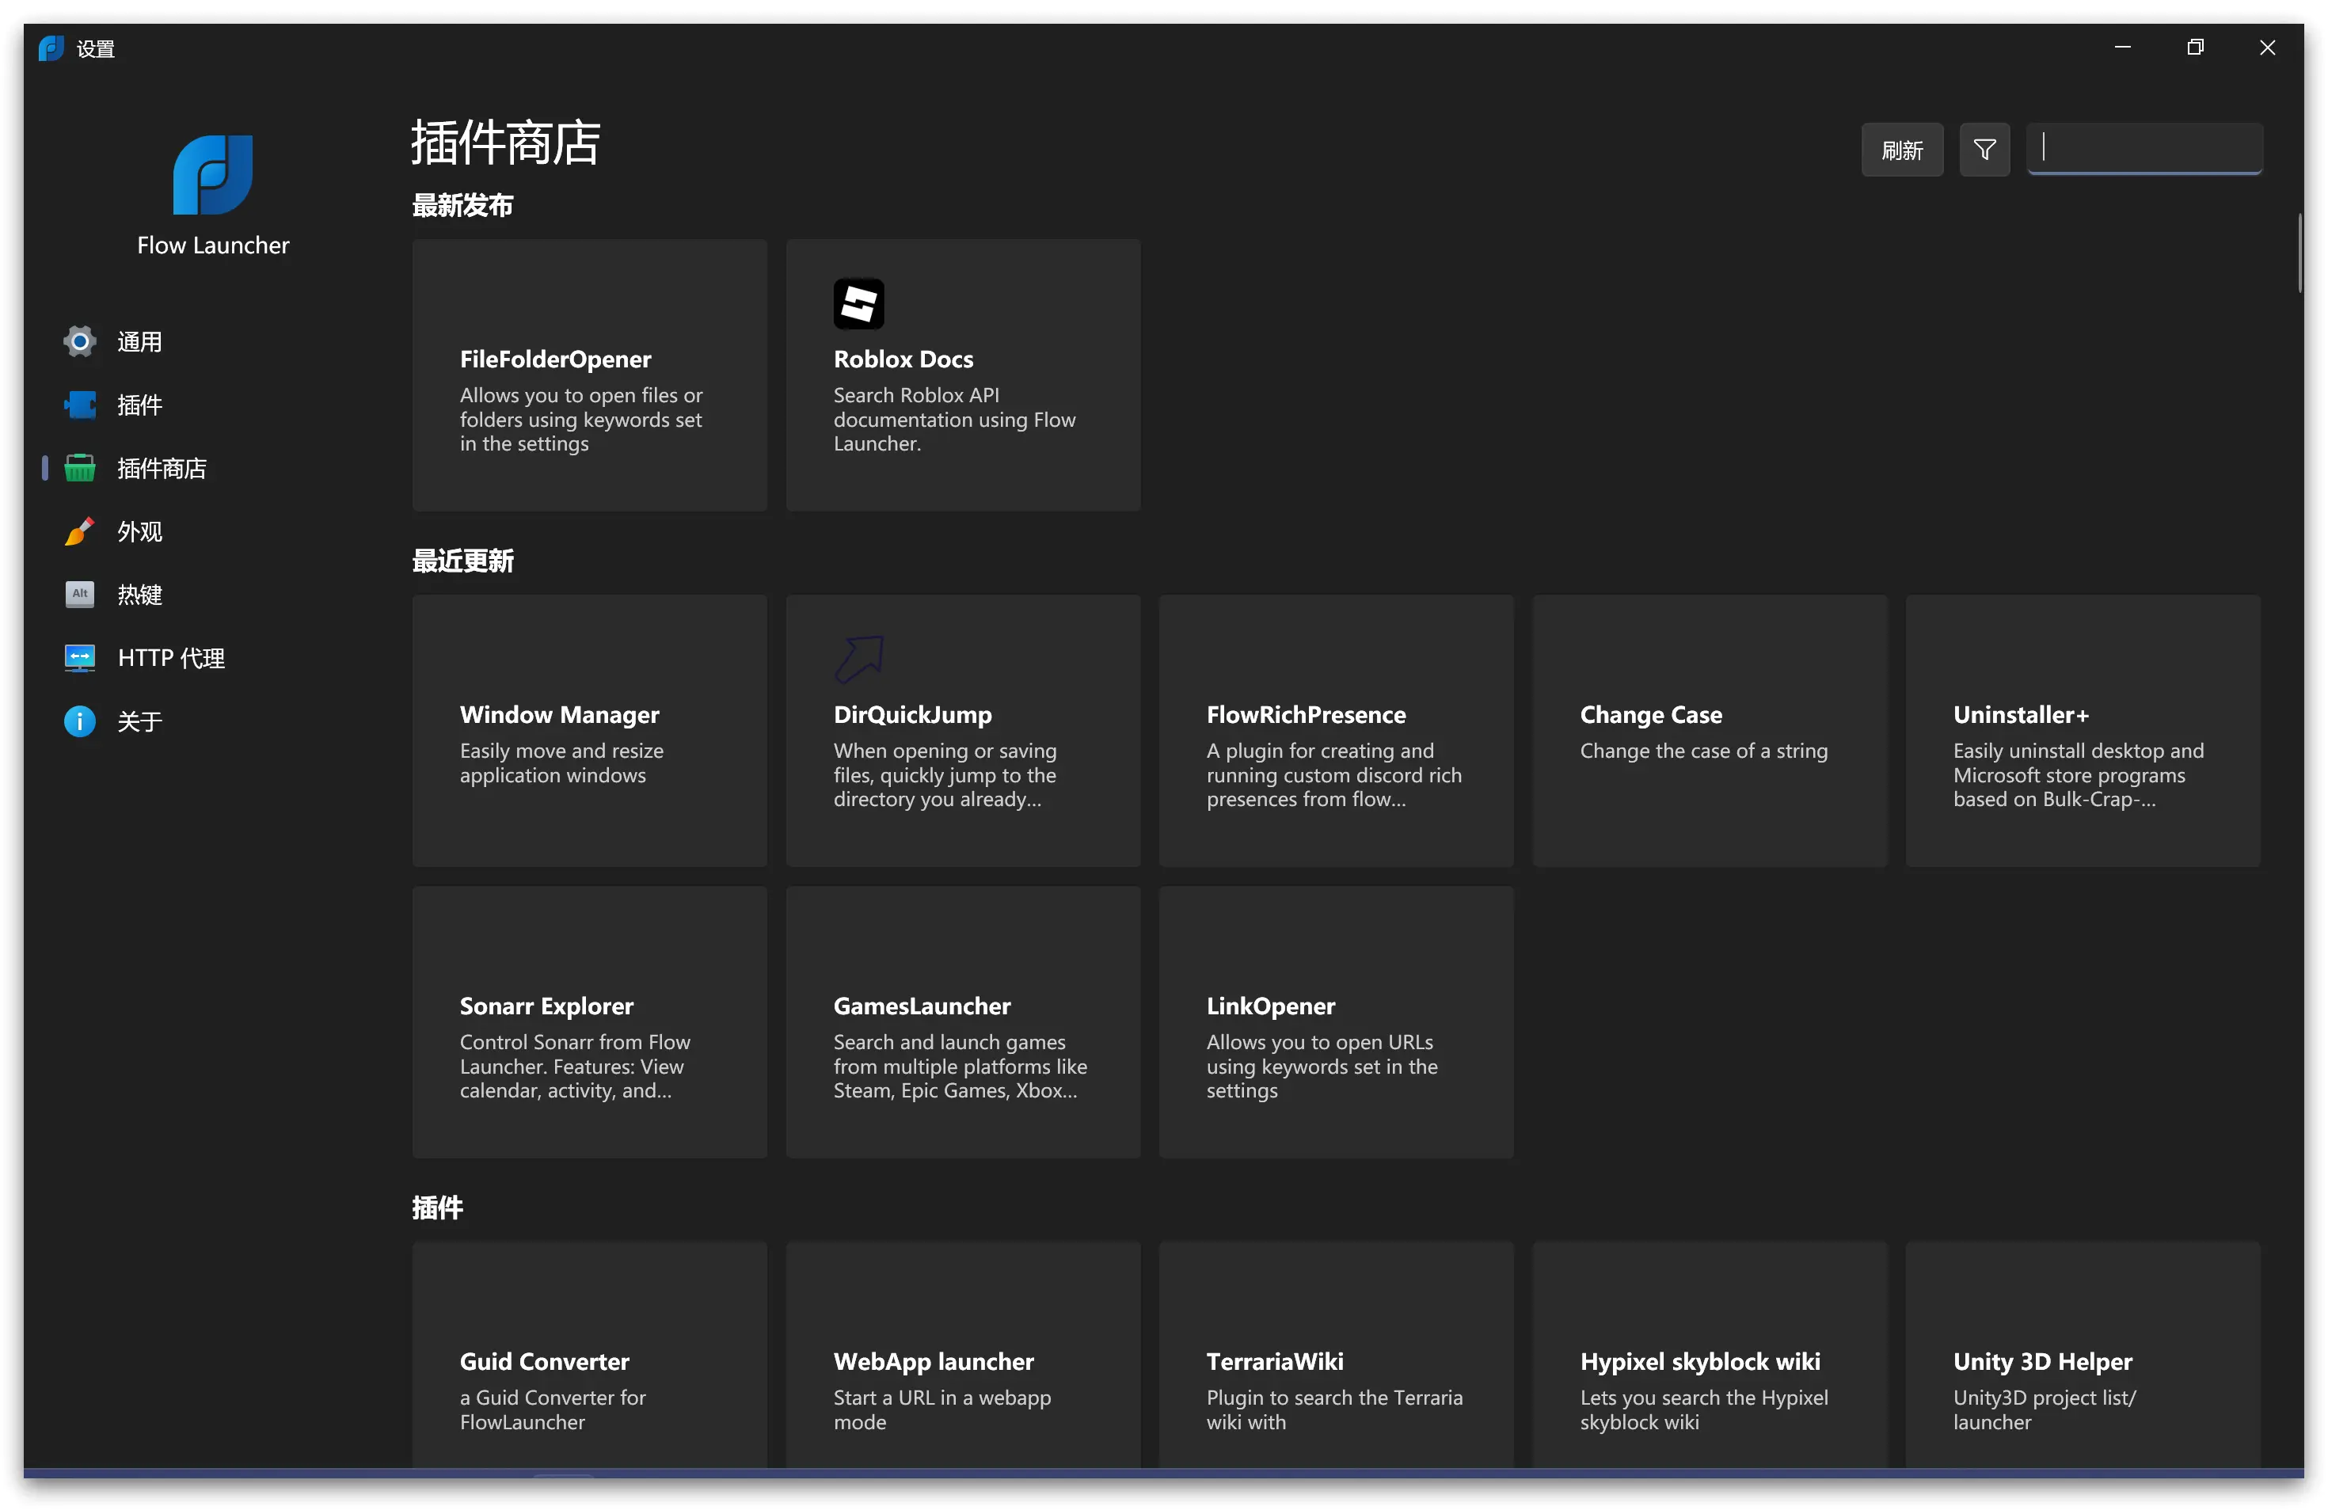Open the FileFolderOpener plugin card
Screen dimensions: 2328x1510
tap(589, 375)
